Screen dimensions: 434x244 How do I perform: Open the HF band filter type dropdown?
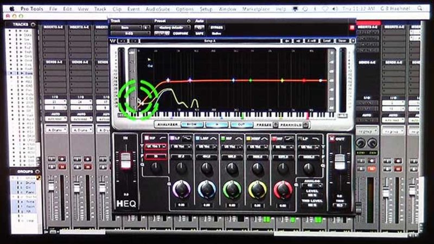point(283,147)
